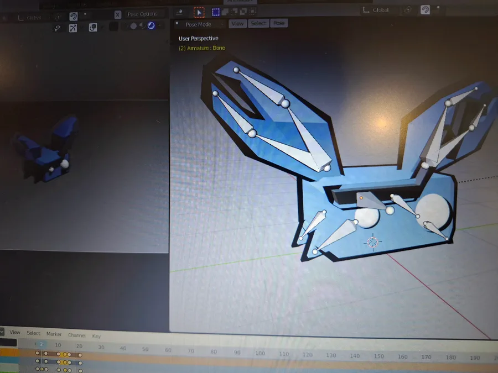Select top-row keyframe at frame 20

click(x=80, y=355)
